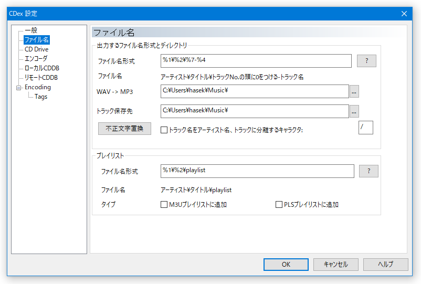Click the split character field containing /

pos(366,128)
